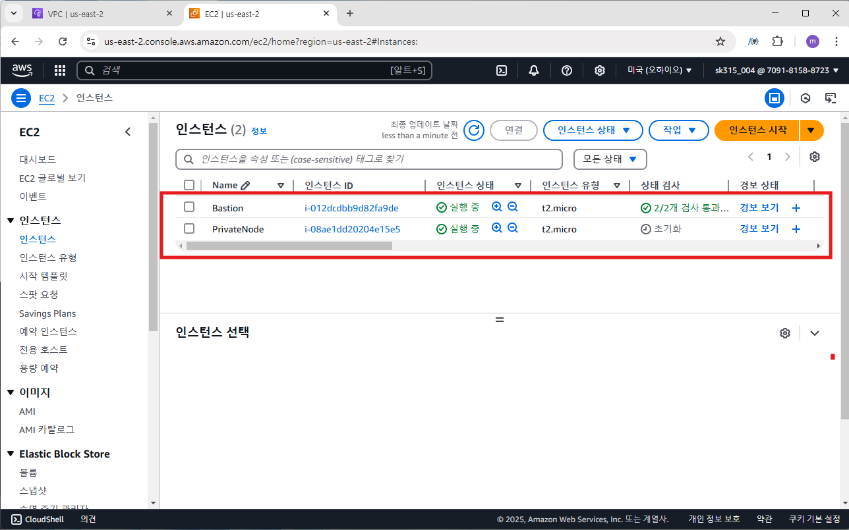Open AMI 카탈로그 in the sidebar

pyautogui.click(x=47, y=429)
